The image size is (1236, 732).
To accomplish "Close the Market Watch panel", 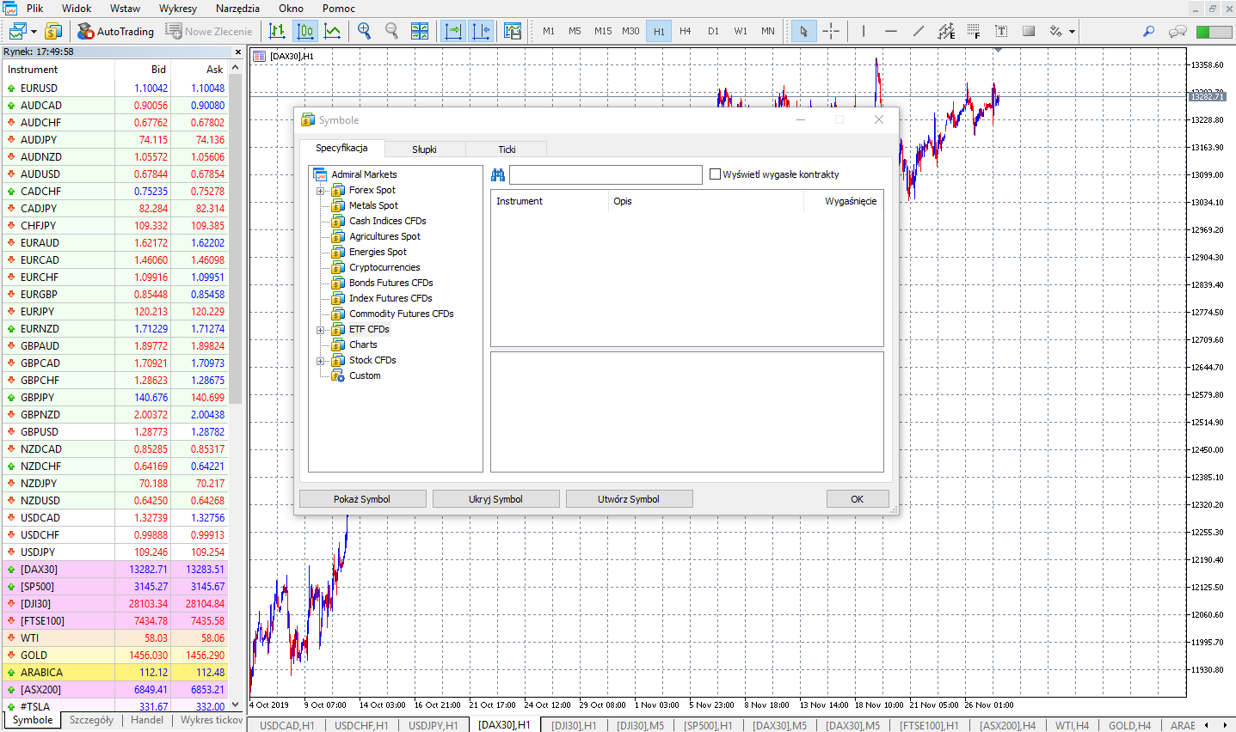I will pos(238,52).
